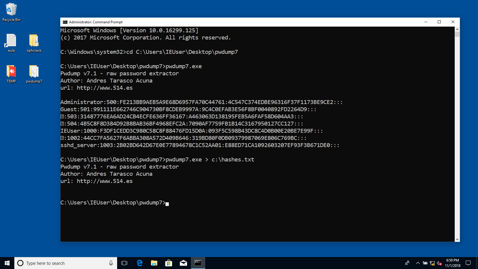Click the Windows Start button

[7, 263]
